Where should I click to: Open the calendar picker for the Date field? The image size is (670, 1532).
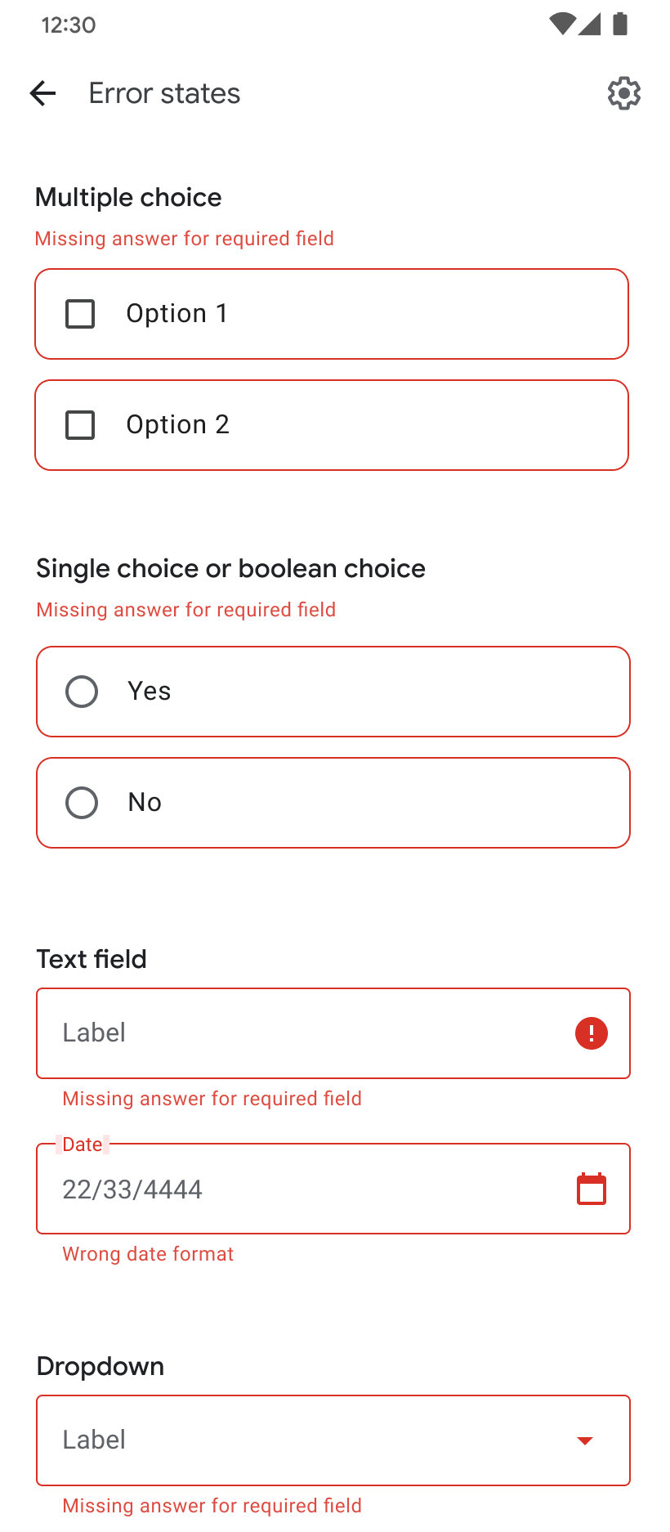click(x=590, y=1188)
